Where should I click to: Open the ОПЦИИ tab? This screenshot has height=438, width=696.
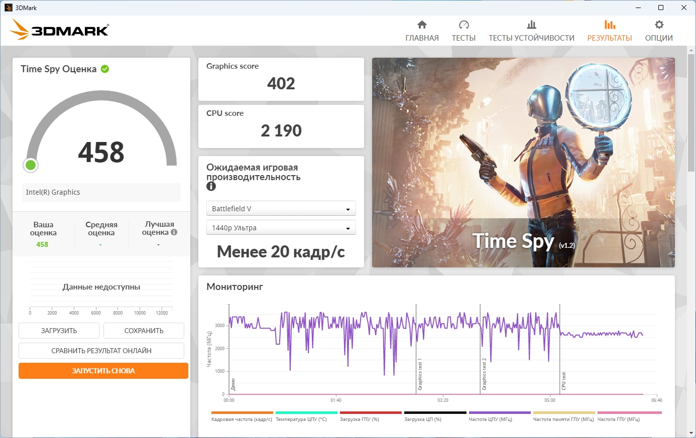tap(659, 38)
